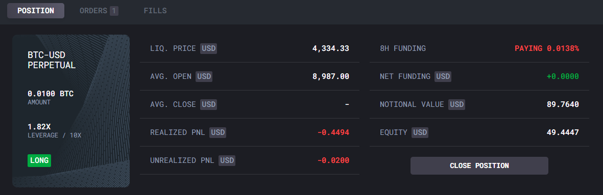
Task: Click the USD tag beside Avg. Close
Action: pyautogui.click(x=208, y=104)
